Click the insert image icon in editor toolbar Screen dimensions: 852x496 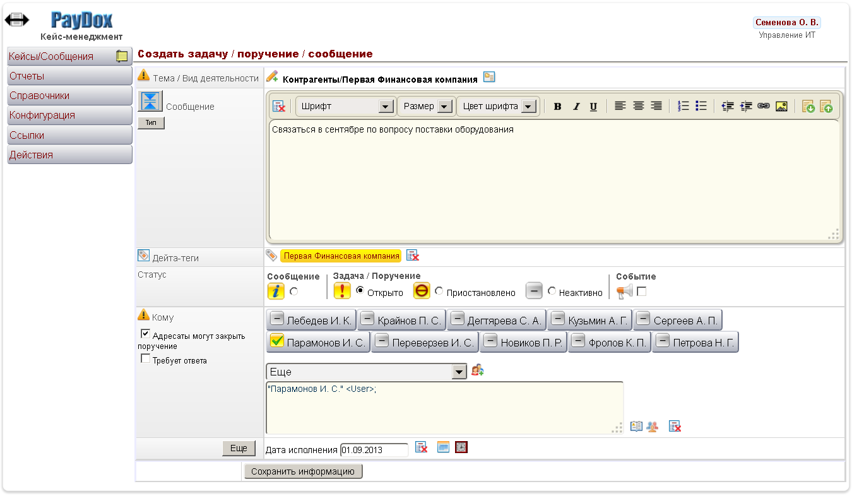click(x=781, y=107)
